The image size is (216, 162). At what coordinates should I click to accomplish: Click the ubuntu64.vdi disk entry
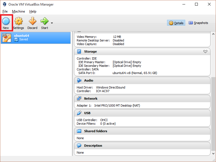135,73
